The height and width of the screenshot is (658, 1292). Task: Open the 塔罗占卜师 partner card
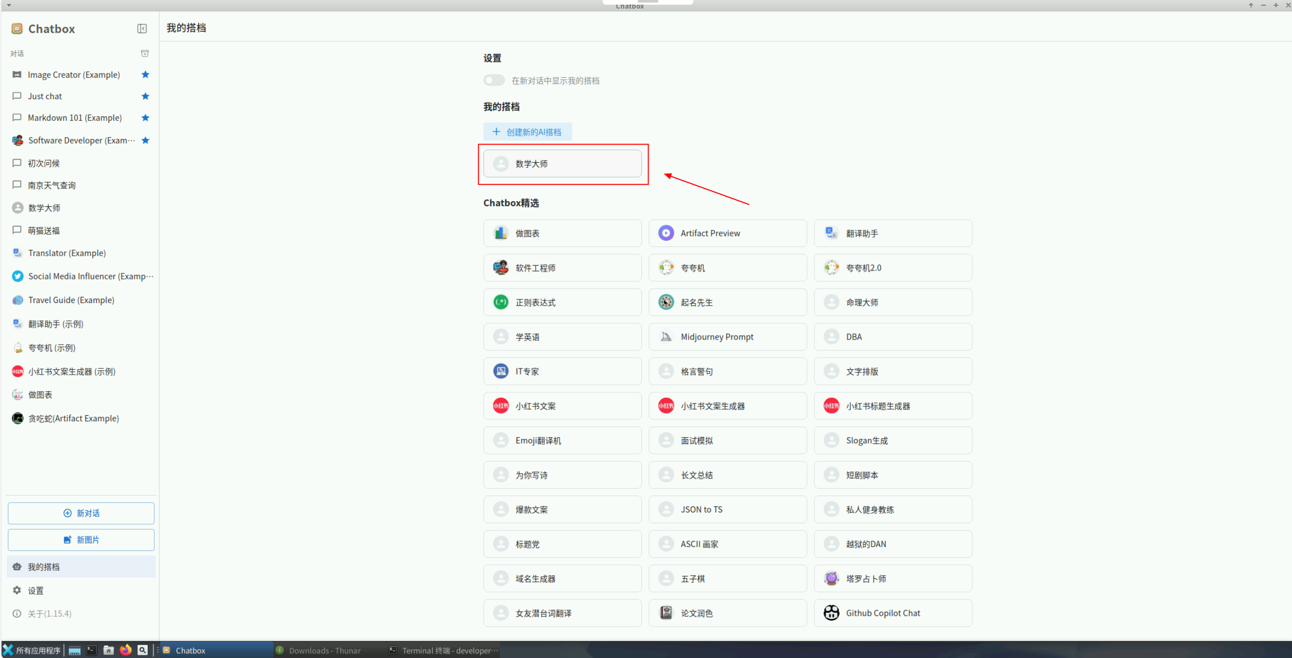893,578
